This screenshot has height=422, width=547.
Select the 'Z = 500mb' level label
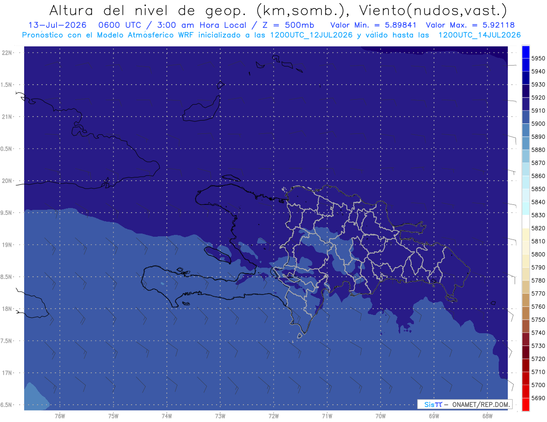288,25
